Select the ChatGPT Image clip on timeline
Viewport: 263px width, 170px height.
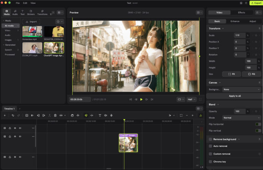click(x=128, y=143)
